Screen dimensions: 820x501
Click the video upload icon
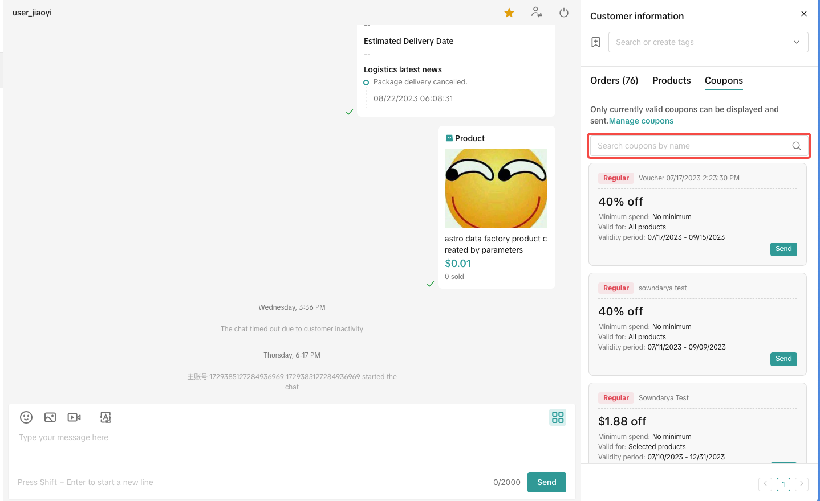[74, 417]
